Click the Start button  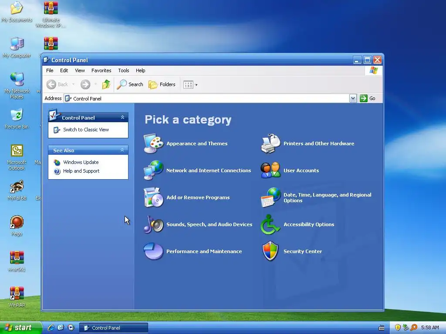[x=21, y=327]
